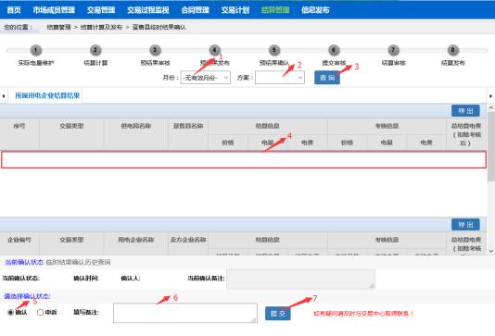The height and width of the screenshot is (336, 495).
Task: Select the 确认 radio button
Action: [x=10, y=312]
